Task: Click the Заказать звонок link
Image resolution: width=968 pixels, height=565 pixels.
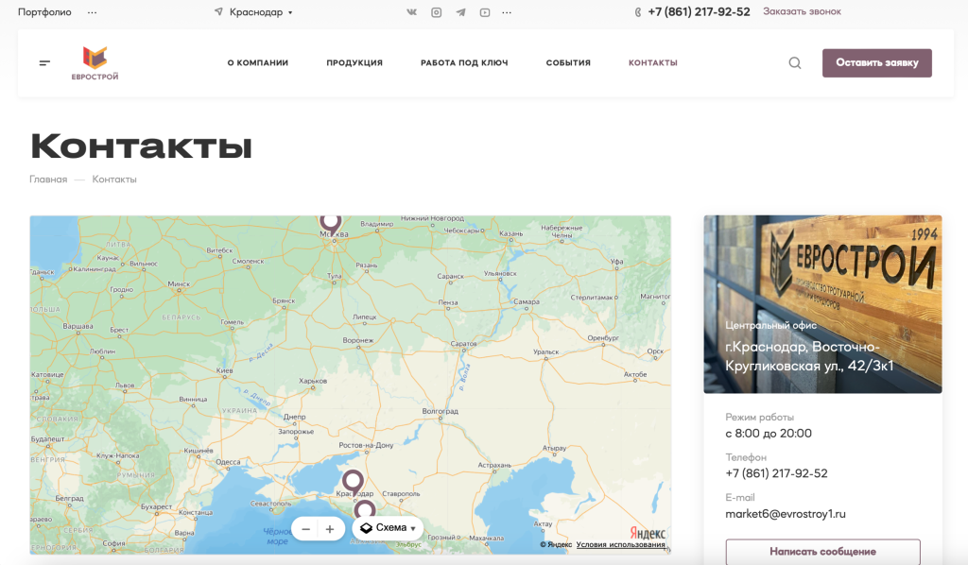Action: click(x=802, y=11)
